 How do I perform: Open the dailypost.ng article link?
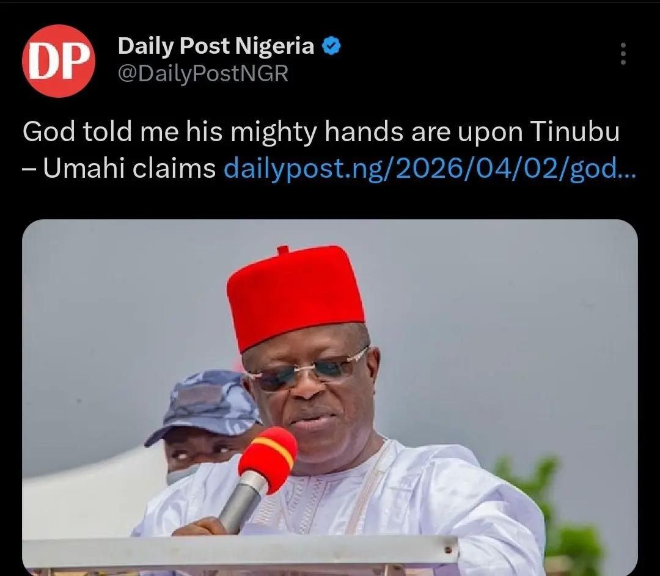(x=430, y=169)
